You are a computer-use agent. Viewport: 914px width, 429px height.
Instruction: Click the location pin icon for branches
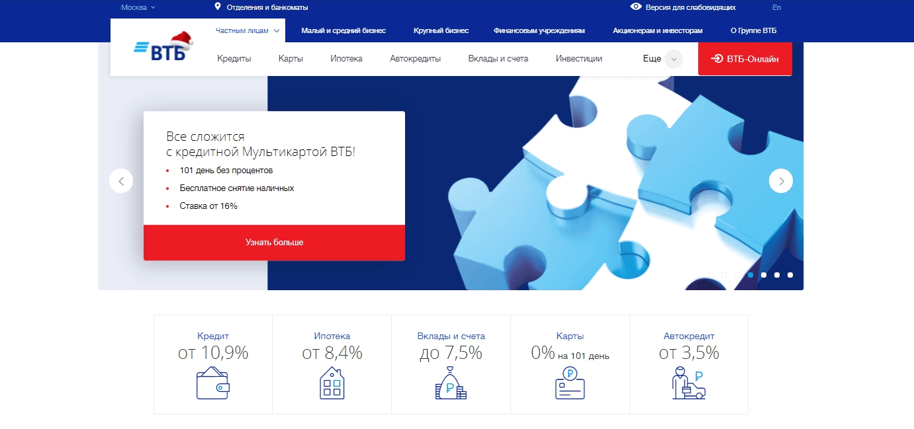tap(218, 7)
